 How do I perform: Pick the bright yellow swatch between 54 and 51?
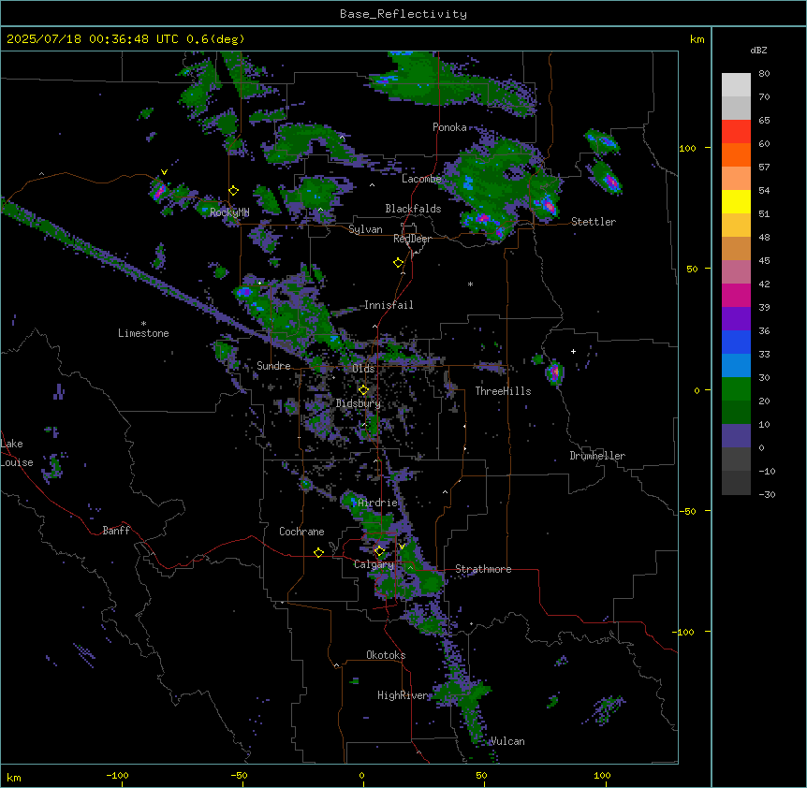point(736,201)
